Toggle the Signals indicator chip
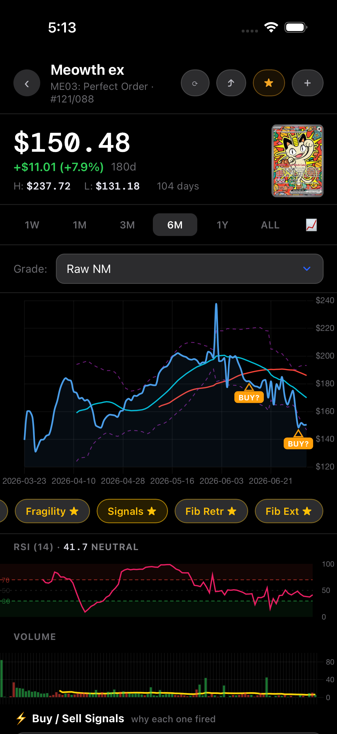 (132, 511)
